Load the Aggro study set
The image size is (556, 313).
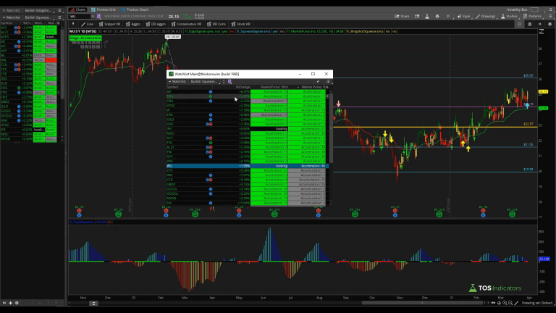(x=133, y=24)
